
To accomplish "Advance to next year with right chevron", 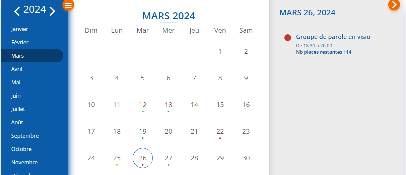I will coord(52,11).
